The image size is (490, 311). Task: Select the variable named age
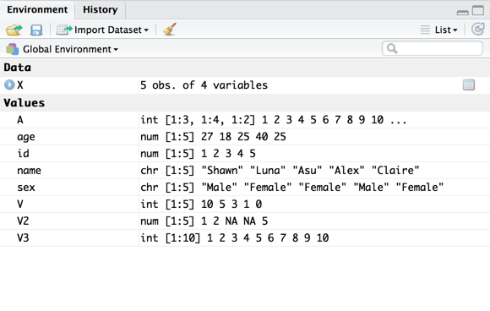pos(26,137)
